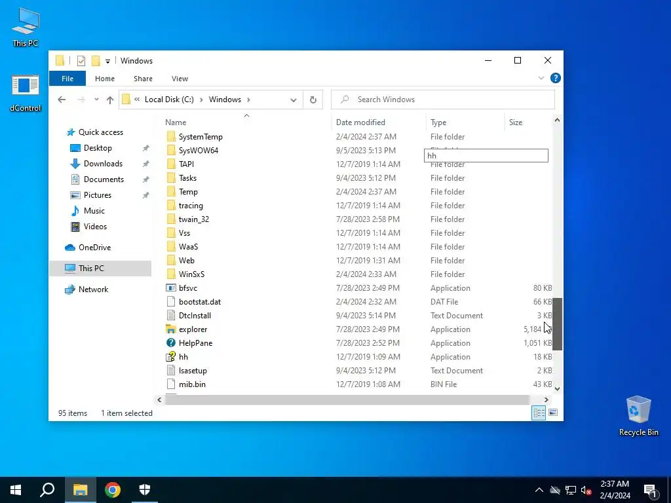The width and height of the screenshot is (671, 503).
Task: Open Music in navigation pane
Action: (94, 211)
